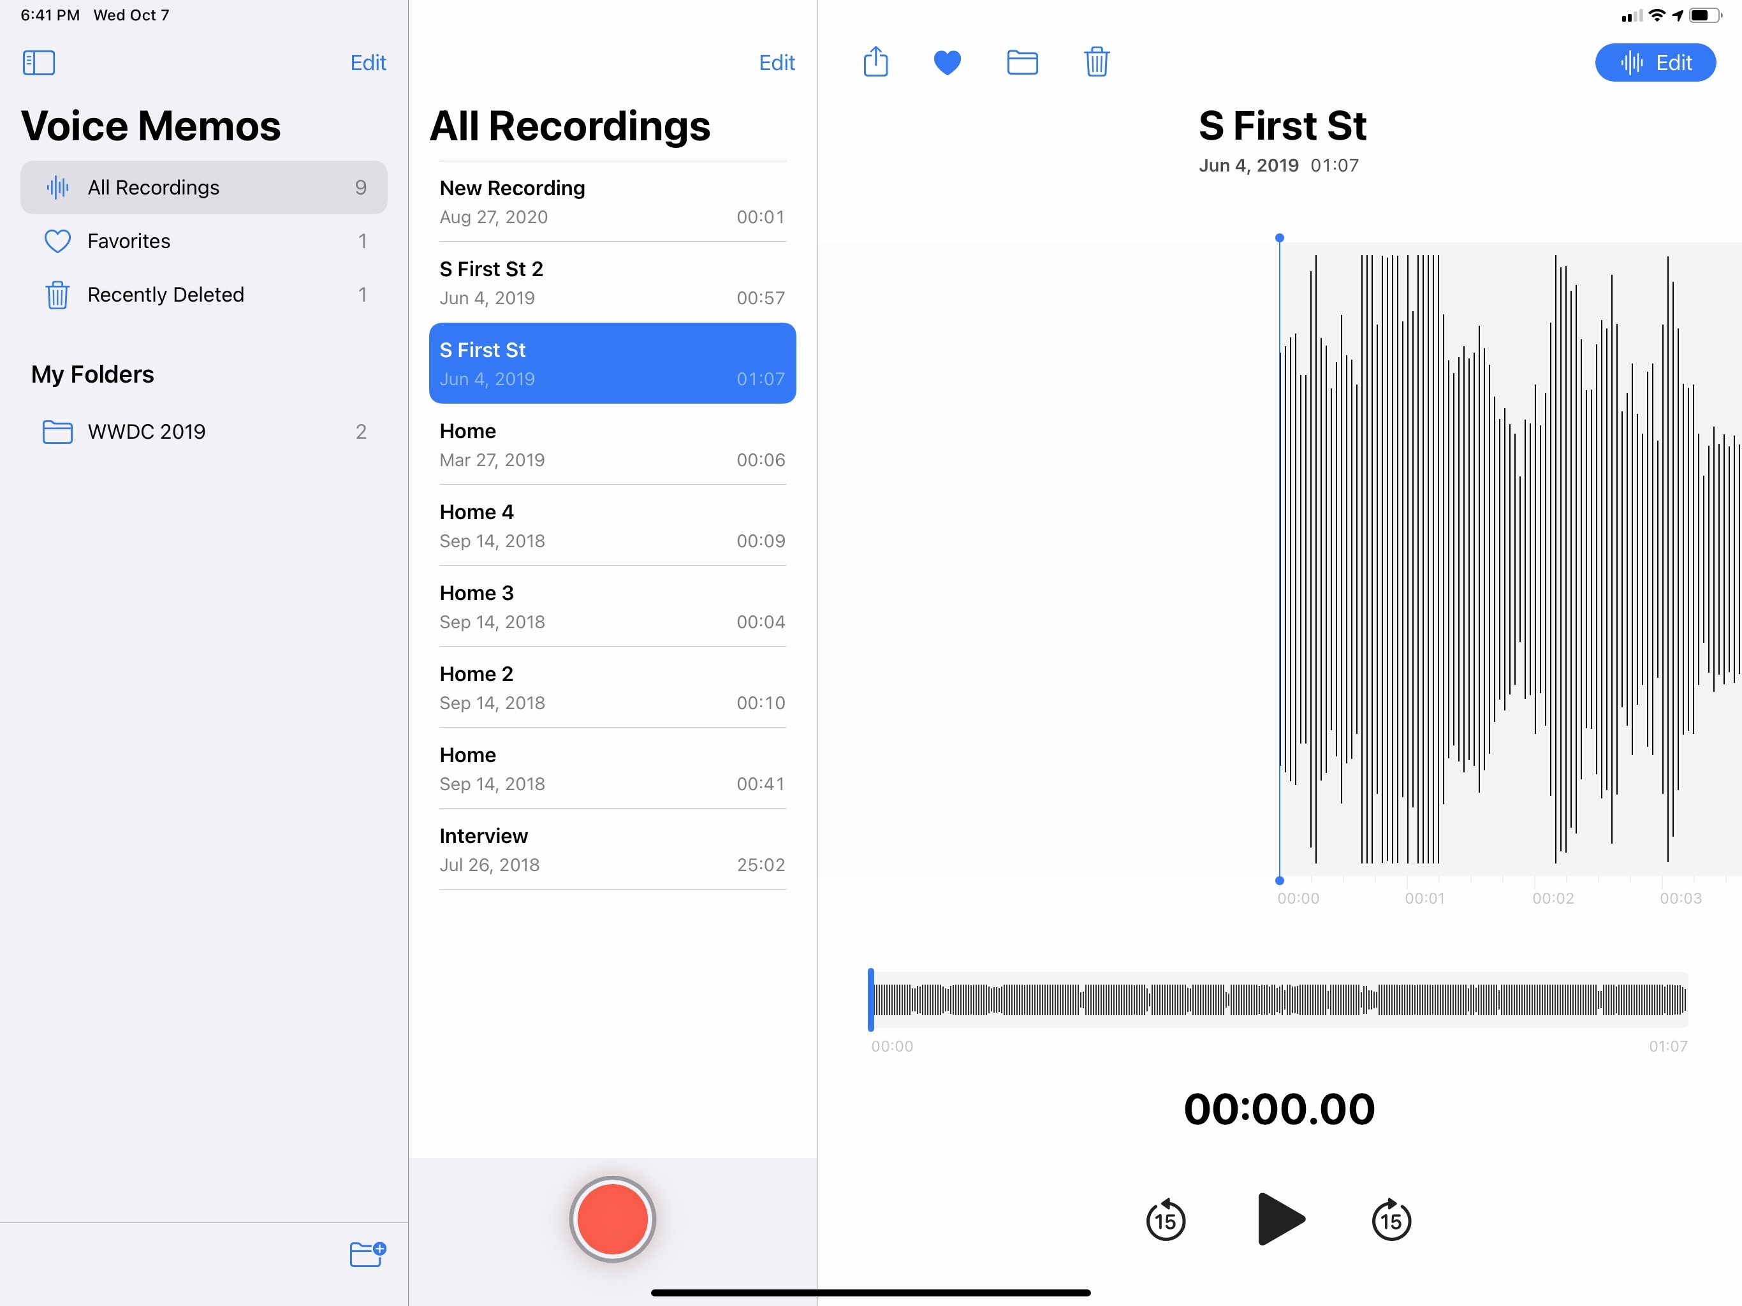Select the Home 4 recording
The height and width of the screenshot is (1306, 1742).
pos(612,525)
